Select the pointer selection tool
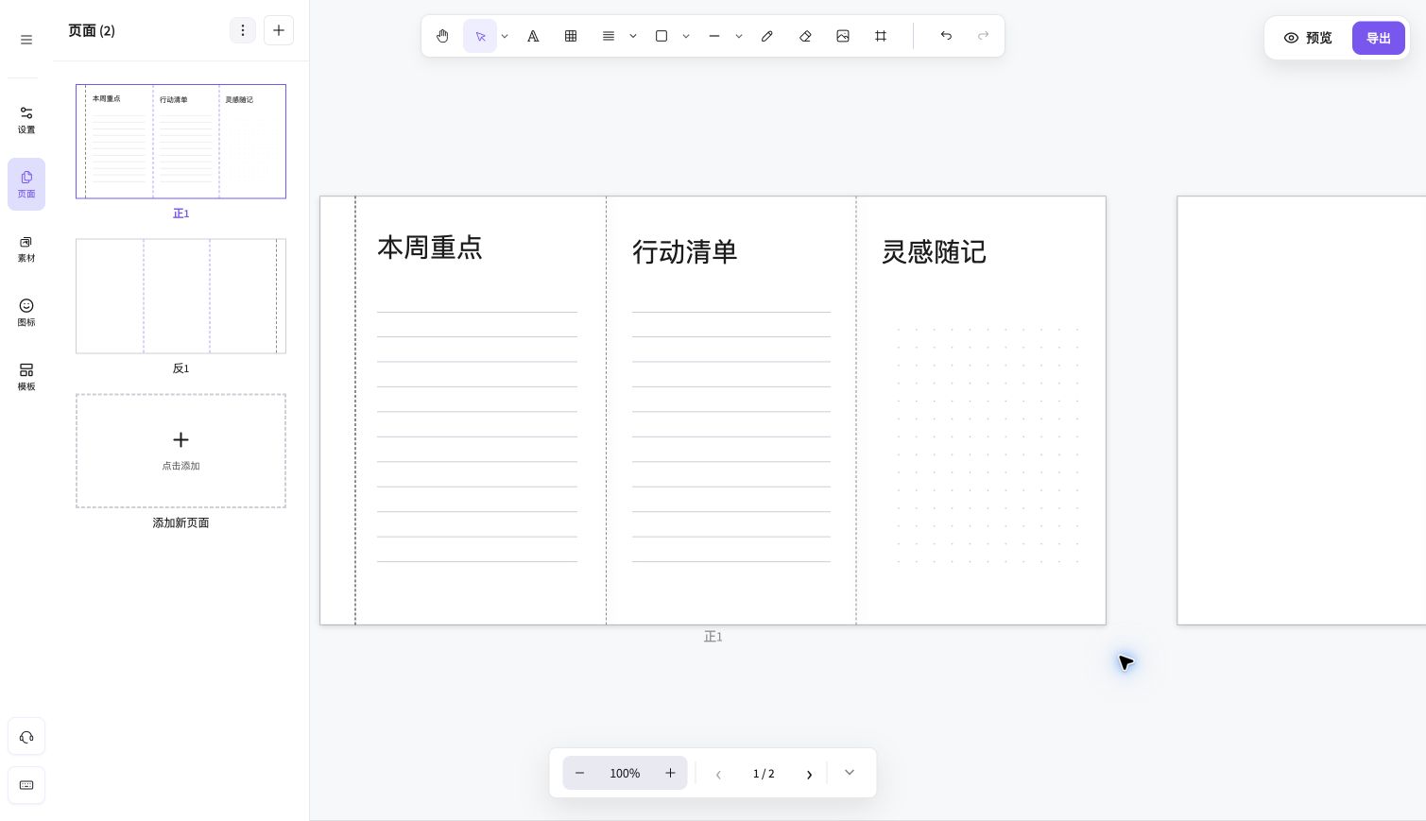 click(480, 36)
